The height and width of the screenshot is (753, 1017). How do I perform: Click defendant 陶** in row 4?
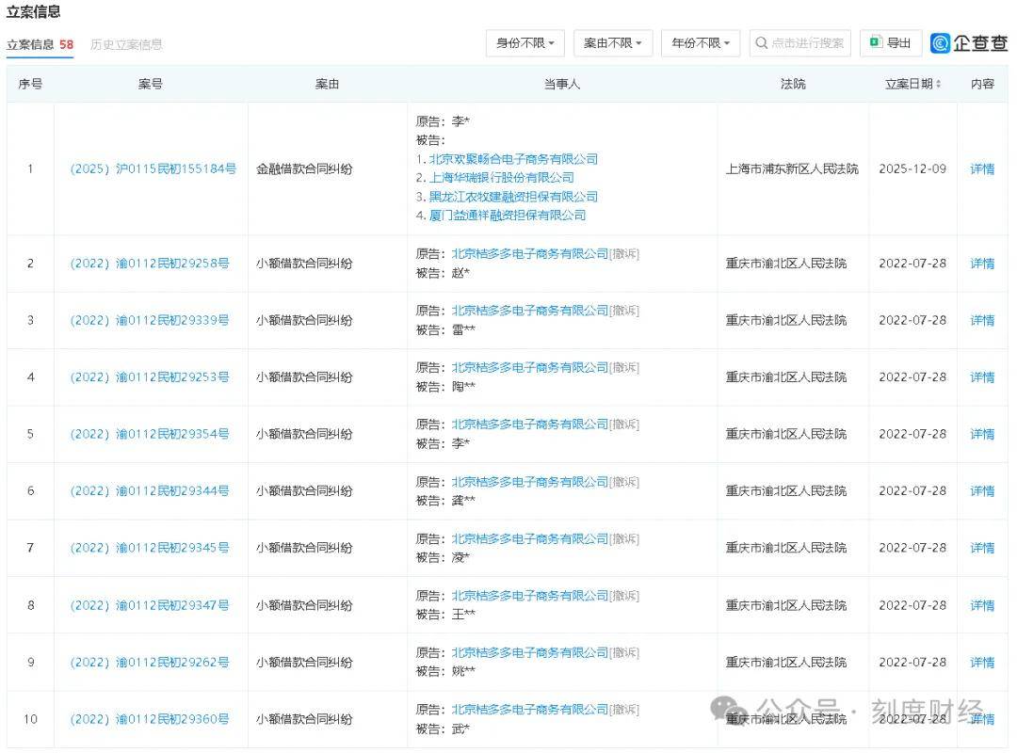tap(463, 387)
